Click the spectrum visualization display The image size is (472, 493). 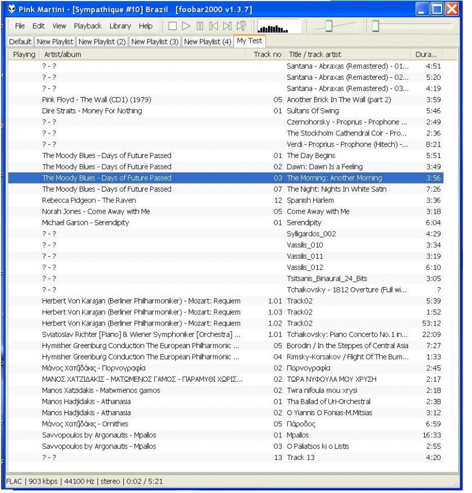[x=279, y=26]
